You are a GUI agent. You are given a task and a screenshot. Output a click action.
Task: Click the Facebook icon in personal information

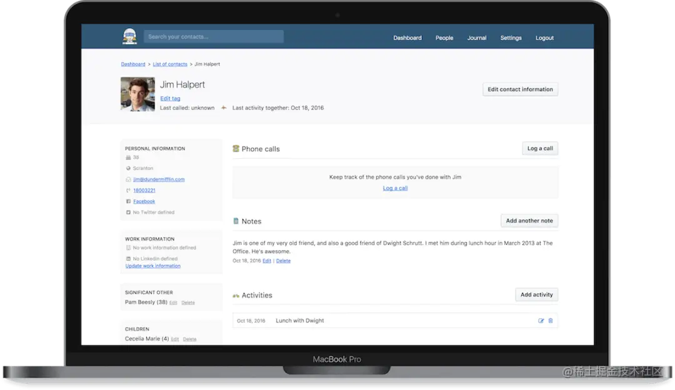tap(128, 201)
